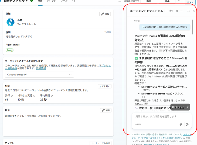Expand the +6 overflow tabs
This screenshot has width=197, height=145.
coord(73,1)
